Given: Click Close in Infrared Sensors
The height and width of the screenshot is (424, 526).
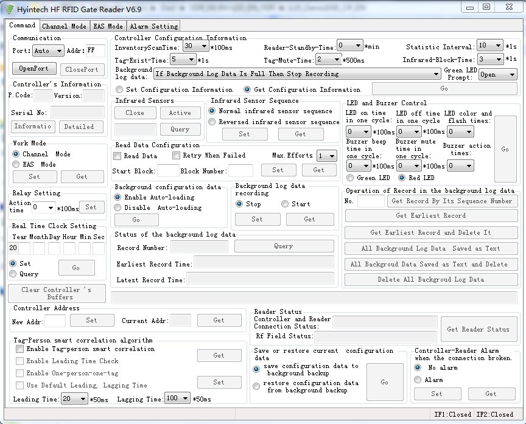Looking at the screenshot, I should pyautogui.click(x=135, y=113).
